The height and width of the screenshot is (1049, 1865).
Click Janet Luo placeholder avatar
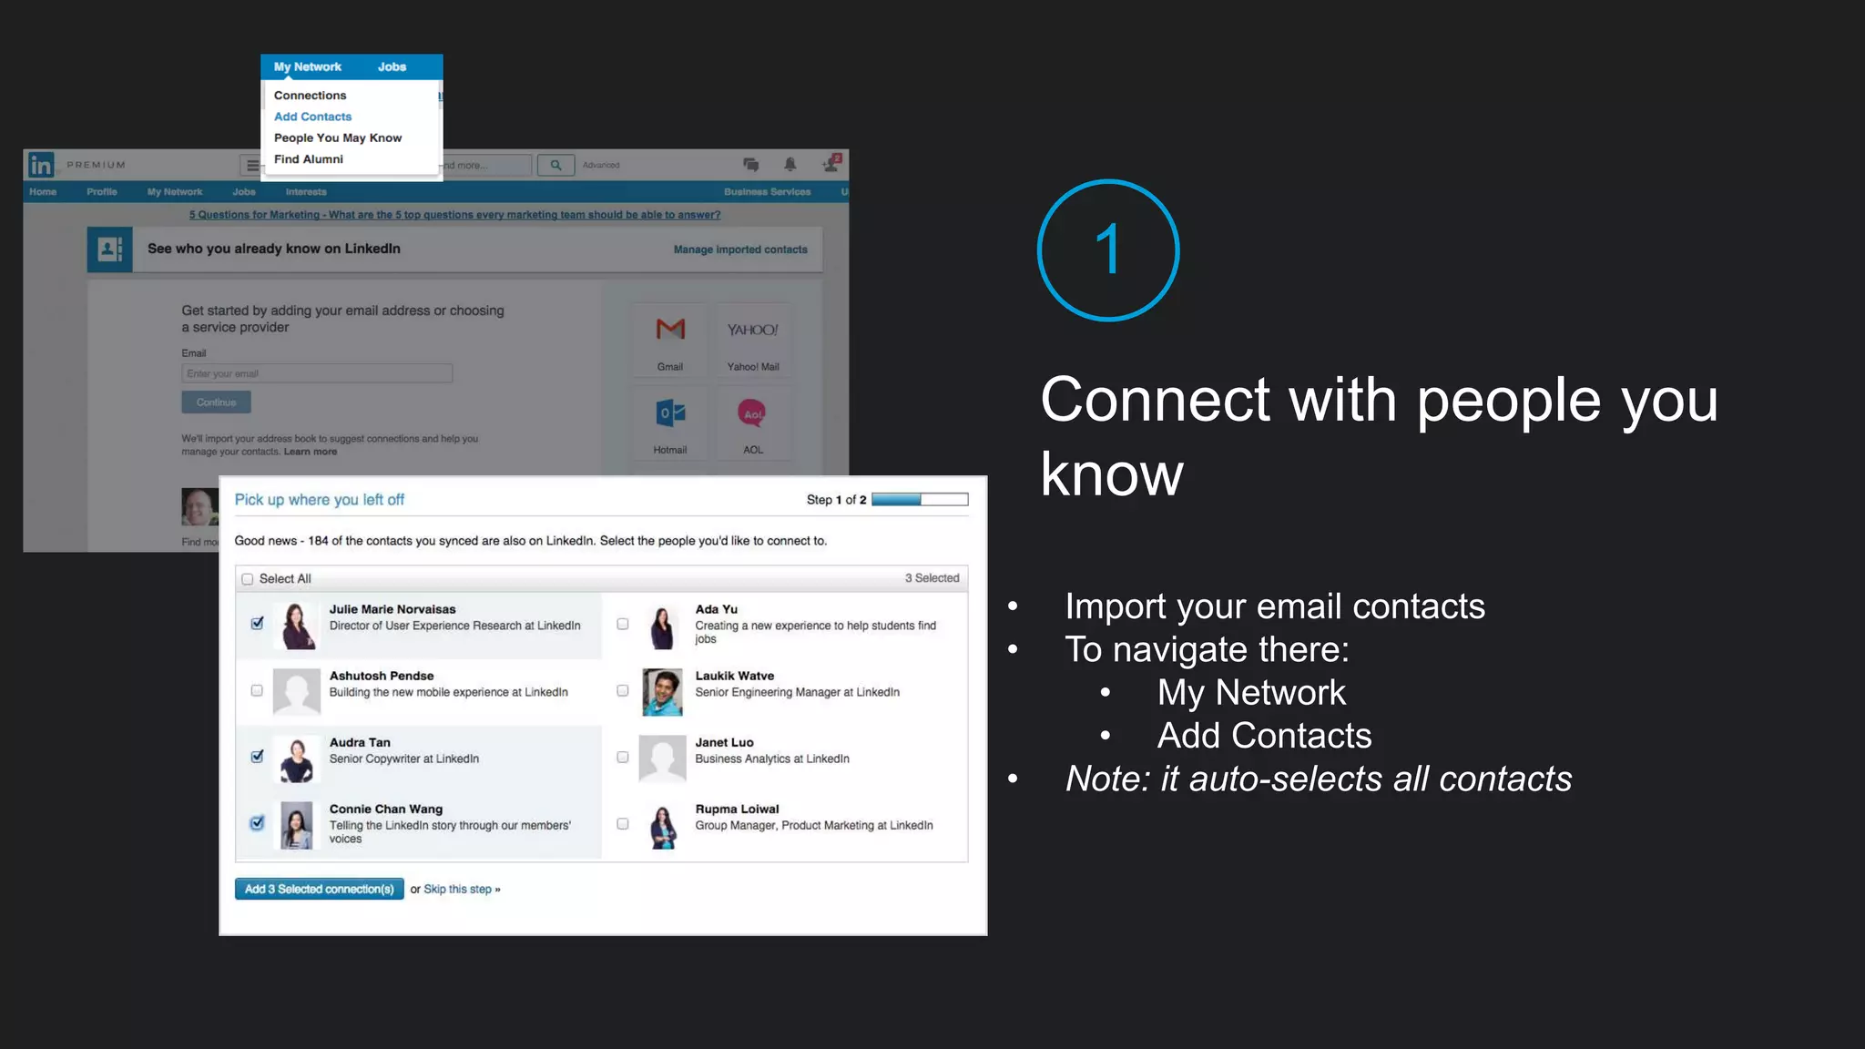click(663, 759)
